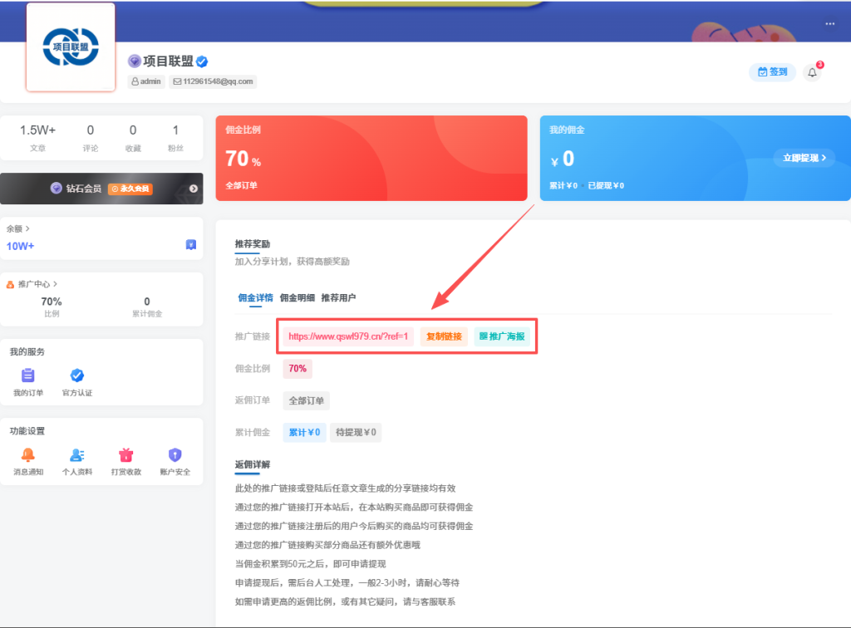Open the qswl979.cn referral link
The height and width of the screenshot is (628, 851).
(x=347, y=337)
